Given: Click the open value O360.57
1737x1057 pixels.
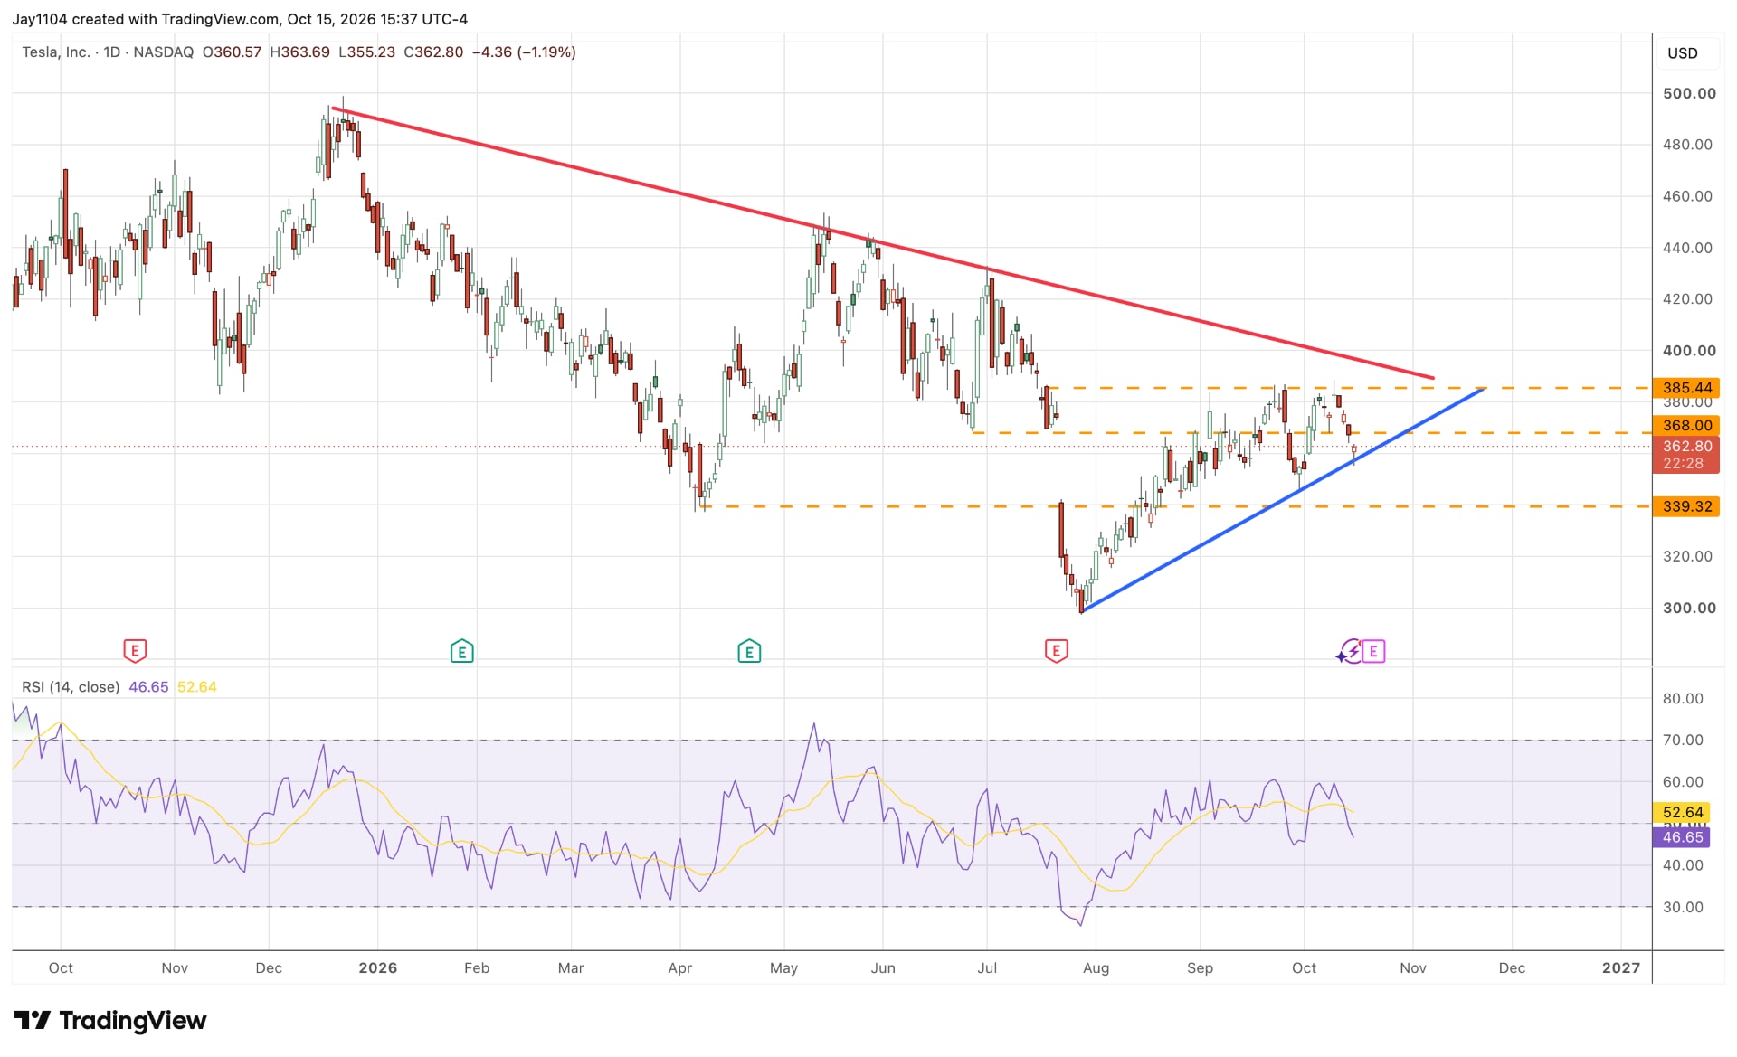Looking at the screenshot, I should tap(232, 52).
